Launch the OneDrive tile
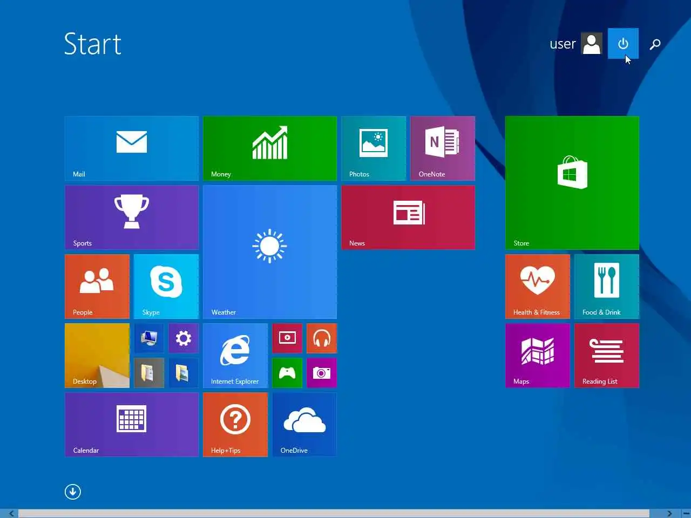This screenshot has height=518, width=691. pos(304,425)
